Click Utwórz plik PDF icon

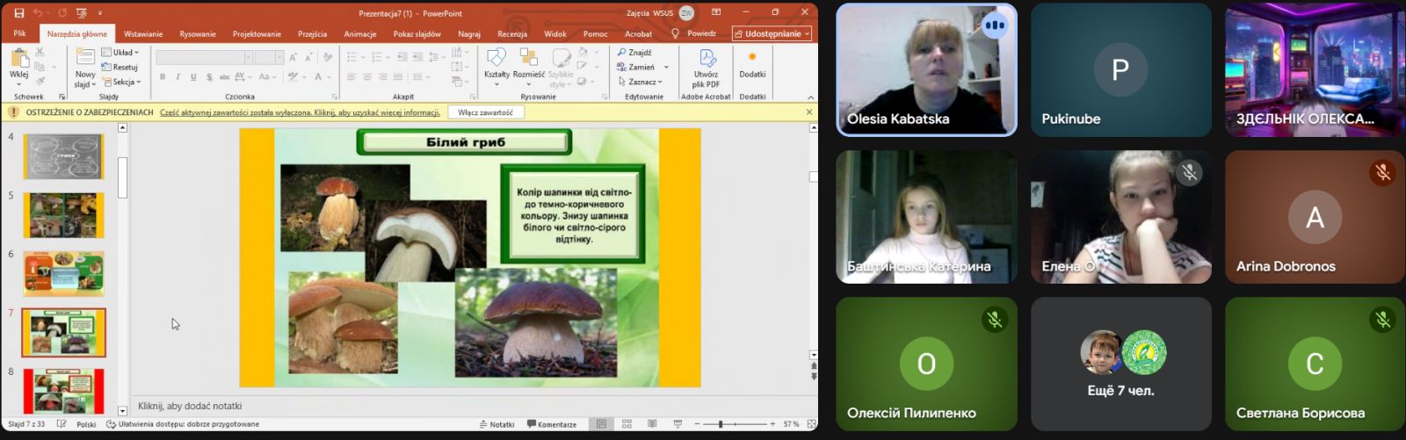point(707,58)
